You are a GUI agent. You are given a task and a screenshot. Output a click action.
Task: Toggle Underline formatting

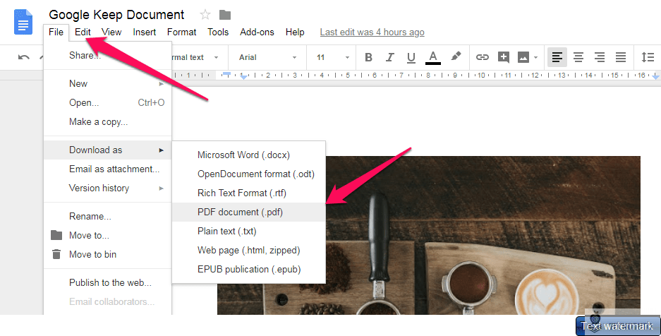tap(411, 58)
